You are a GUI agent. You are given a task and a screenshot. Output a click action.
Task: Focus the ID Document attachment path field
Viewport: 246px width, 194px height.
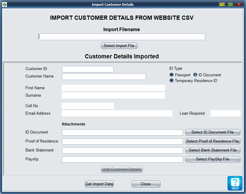[122, 132]
